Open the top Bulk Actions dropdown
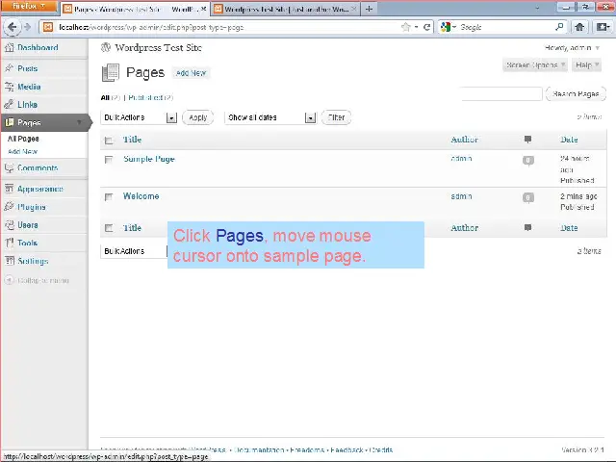The width and height of the screenshot is (616, 462). pyautogui.click(x=139, y=117)
